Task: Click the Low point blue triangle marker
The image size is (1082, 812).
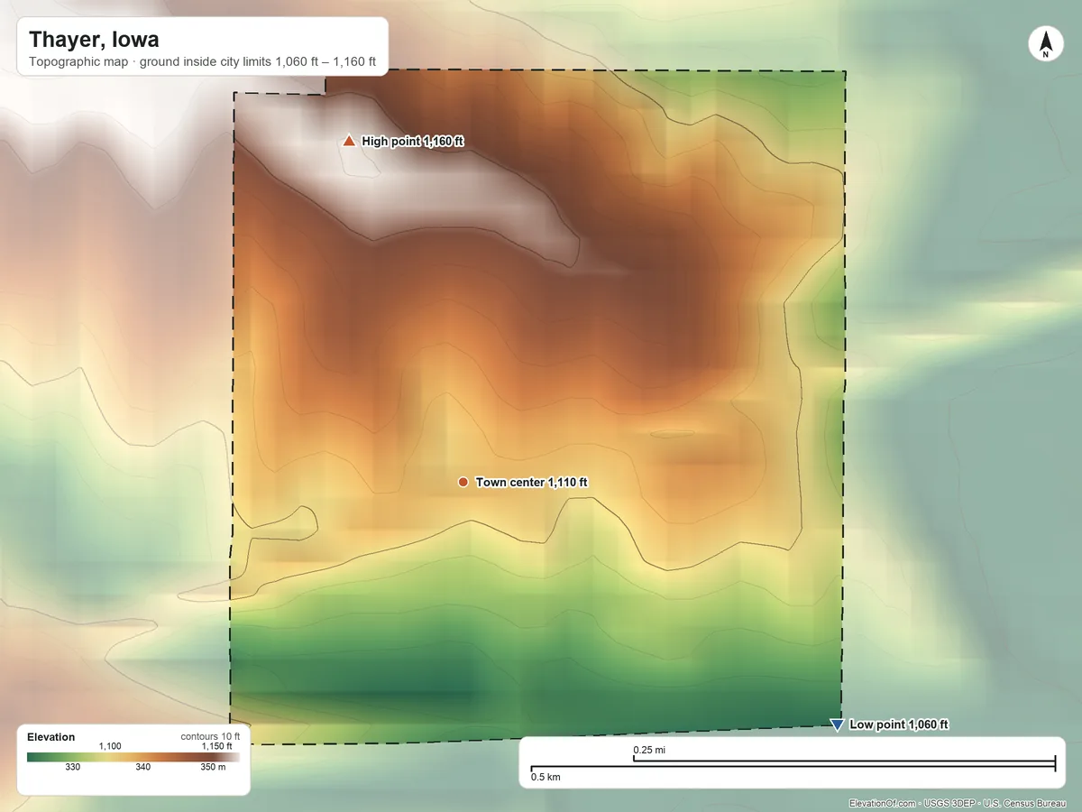Action: coord(837,725)
